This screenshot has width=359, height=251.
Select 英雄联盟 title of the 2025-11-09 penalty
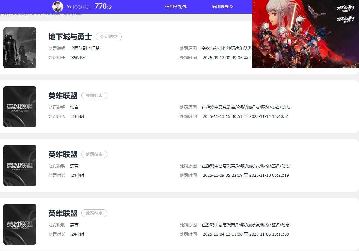[63, 154]
